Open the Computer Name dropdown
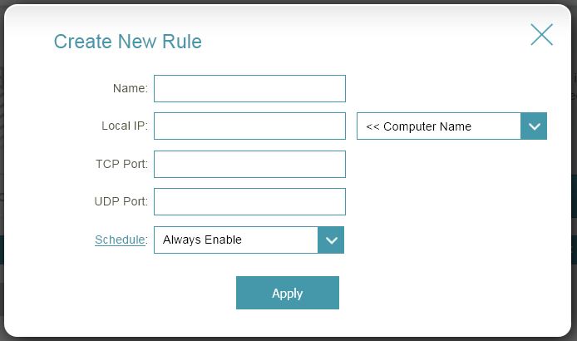 tap(451, 126)
